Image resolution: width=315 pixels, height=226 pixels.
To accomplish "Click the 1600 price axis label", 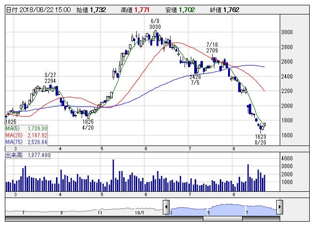I will pyautogui.click(x=287, y=135).
